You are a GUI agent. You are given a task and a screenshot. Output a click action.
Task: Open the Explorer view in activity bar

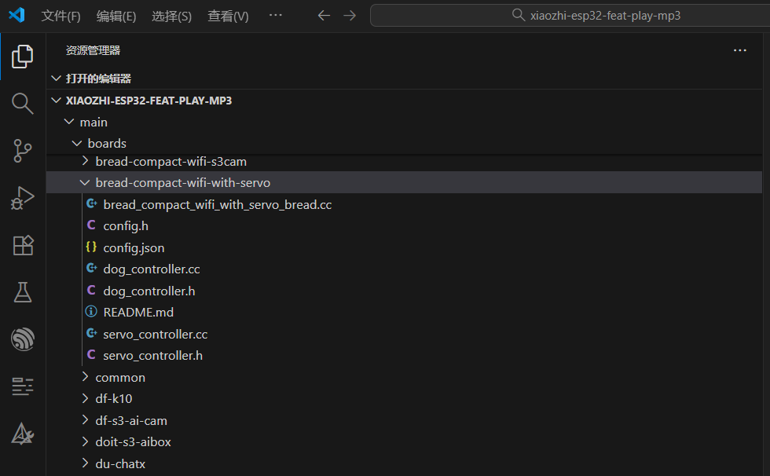pos(22,57)
